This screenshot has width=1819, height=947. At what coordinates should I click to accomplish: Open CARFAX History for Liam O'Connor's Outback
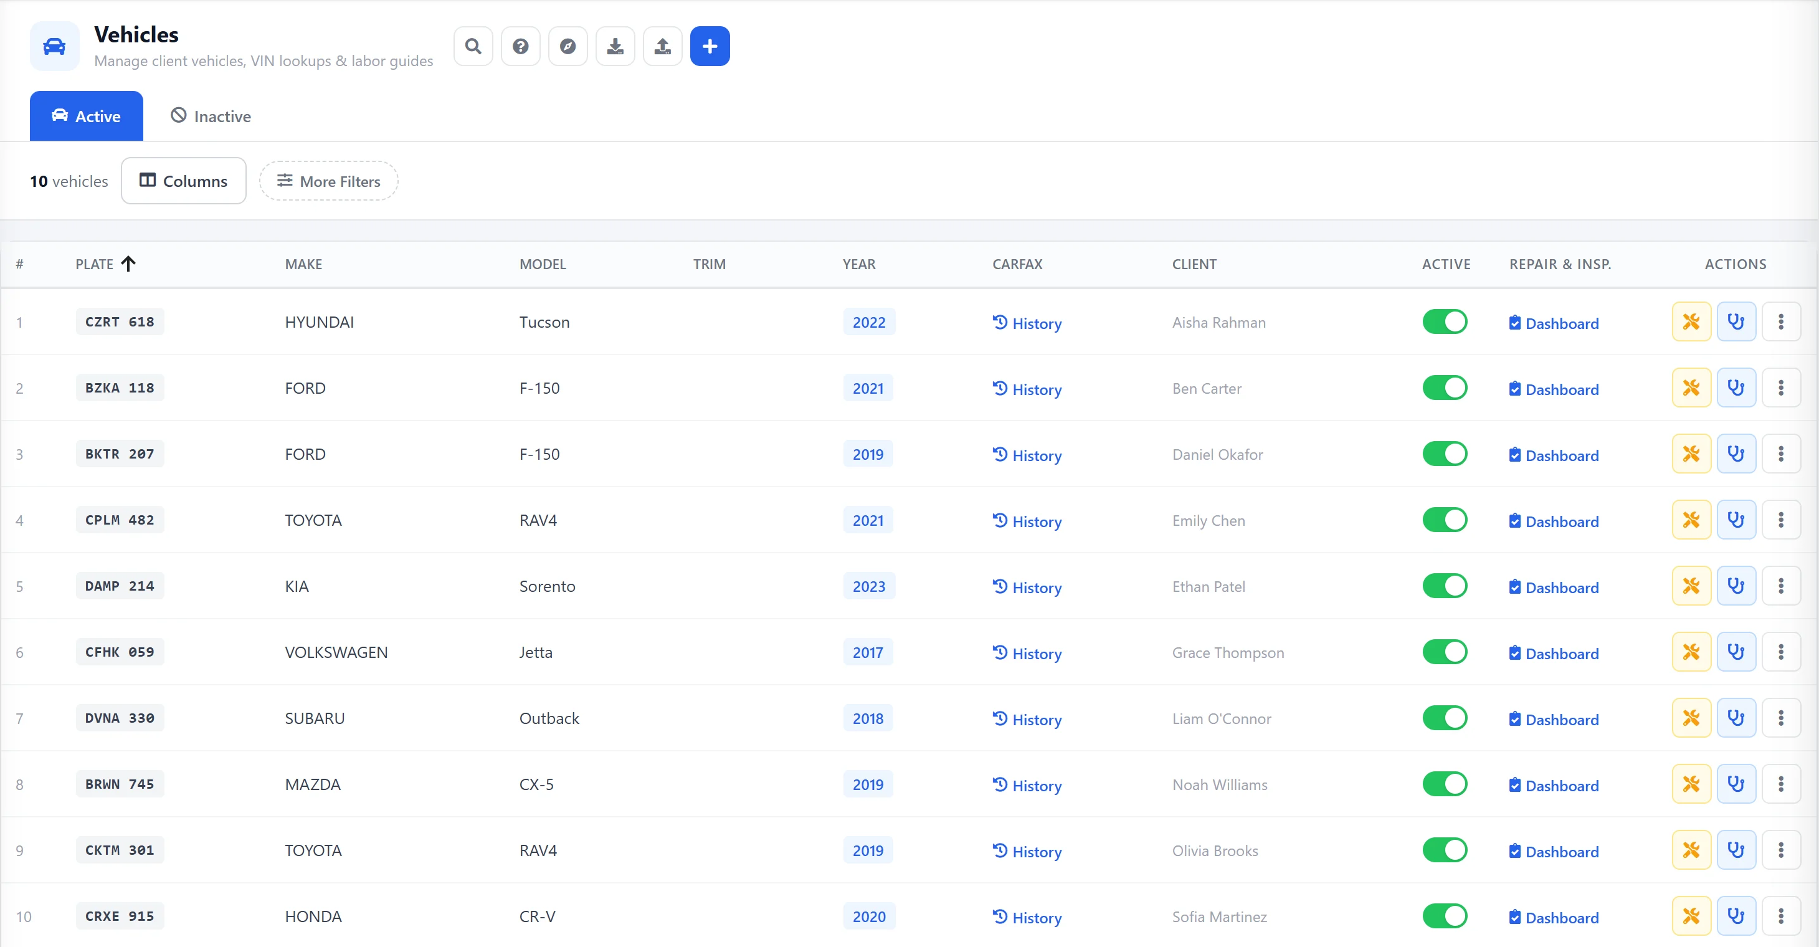1027,720
